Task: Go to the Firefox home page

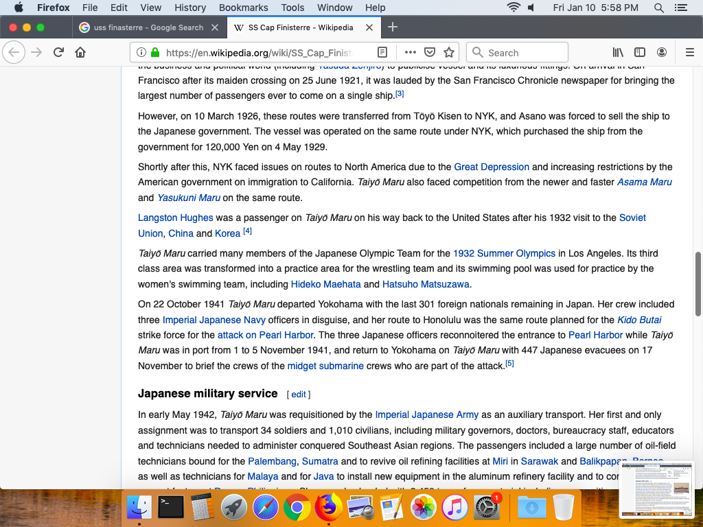Action: (80, 53)
